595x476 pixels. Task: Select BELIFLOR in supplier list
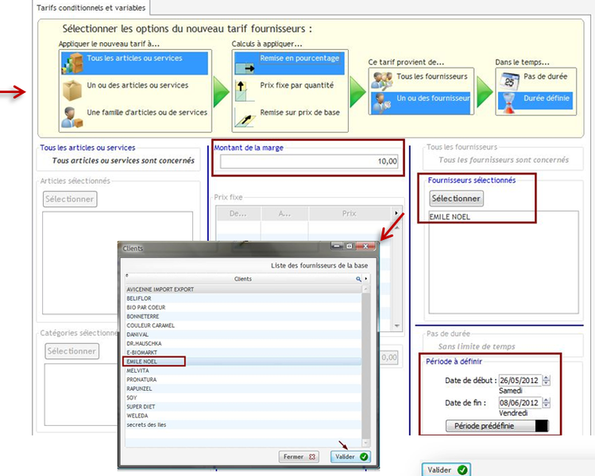point(243,298)
